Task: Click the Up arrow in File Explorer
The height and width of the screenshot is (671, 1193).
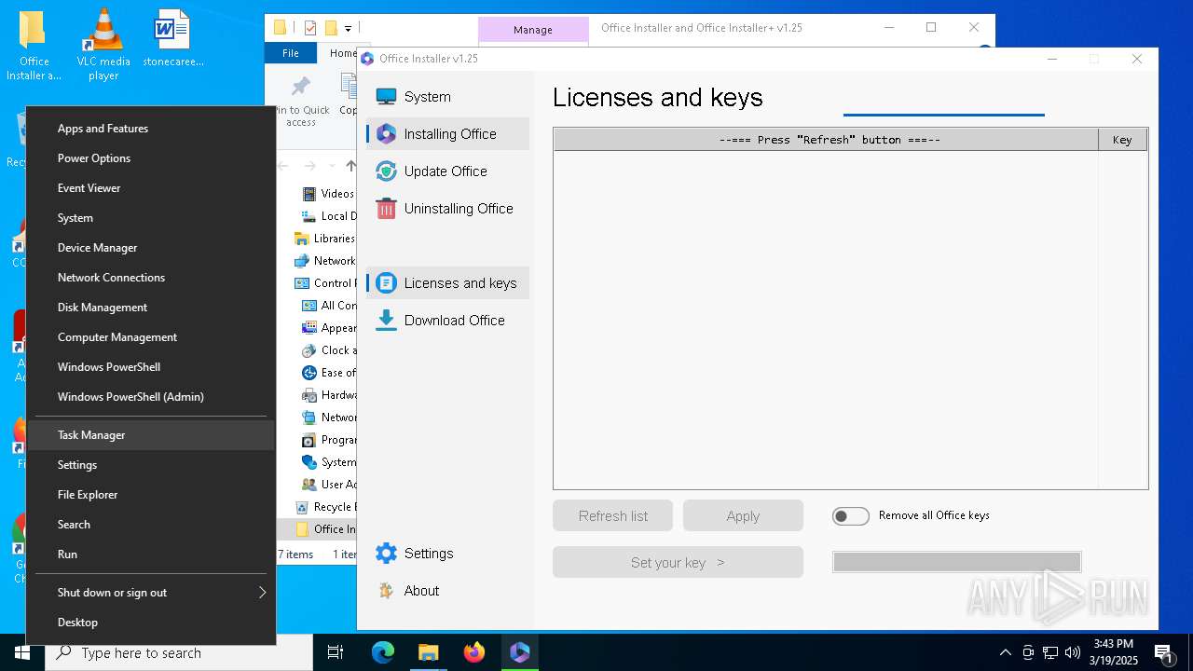Action: (x=350, y=166)
